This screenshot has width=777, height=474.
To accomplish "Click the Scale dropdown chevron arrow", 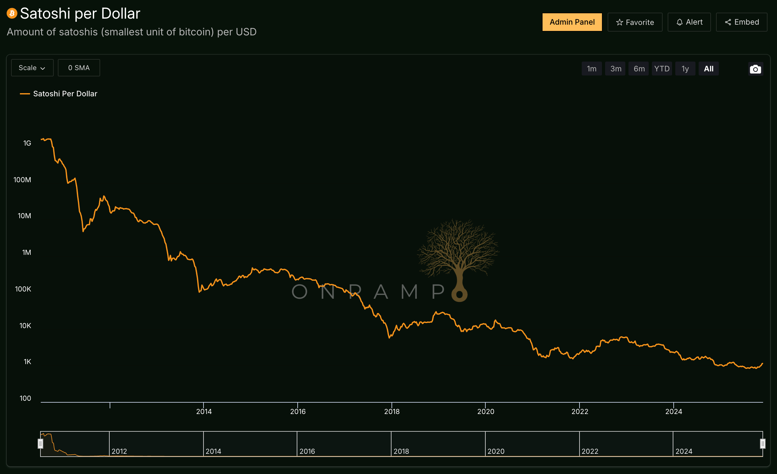I will coord(43,68).
